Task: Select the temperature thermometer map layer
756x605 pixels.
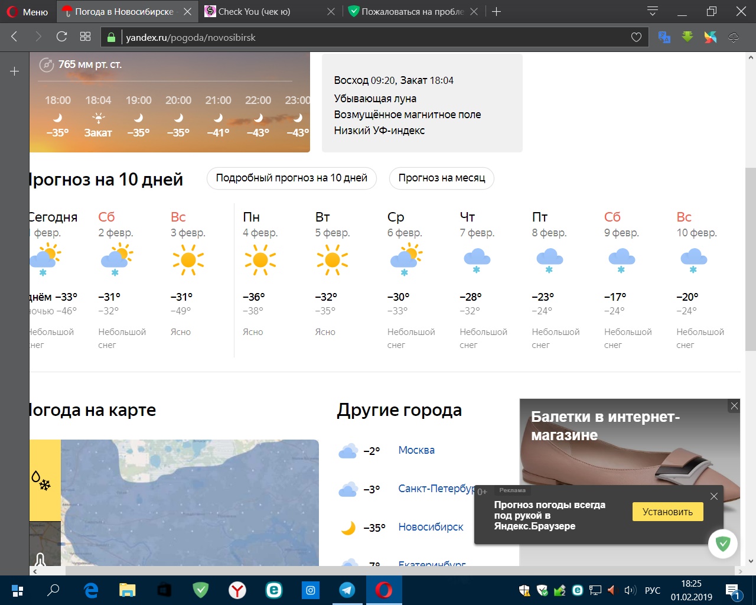Action: coord(45,545)
